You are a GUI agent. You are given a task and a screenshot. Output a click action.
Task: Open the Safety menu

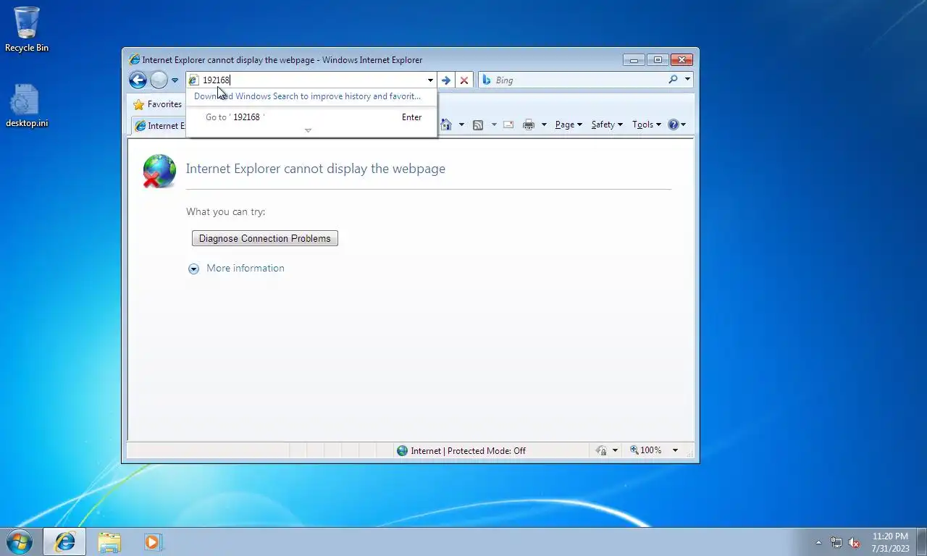point(607,125)
